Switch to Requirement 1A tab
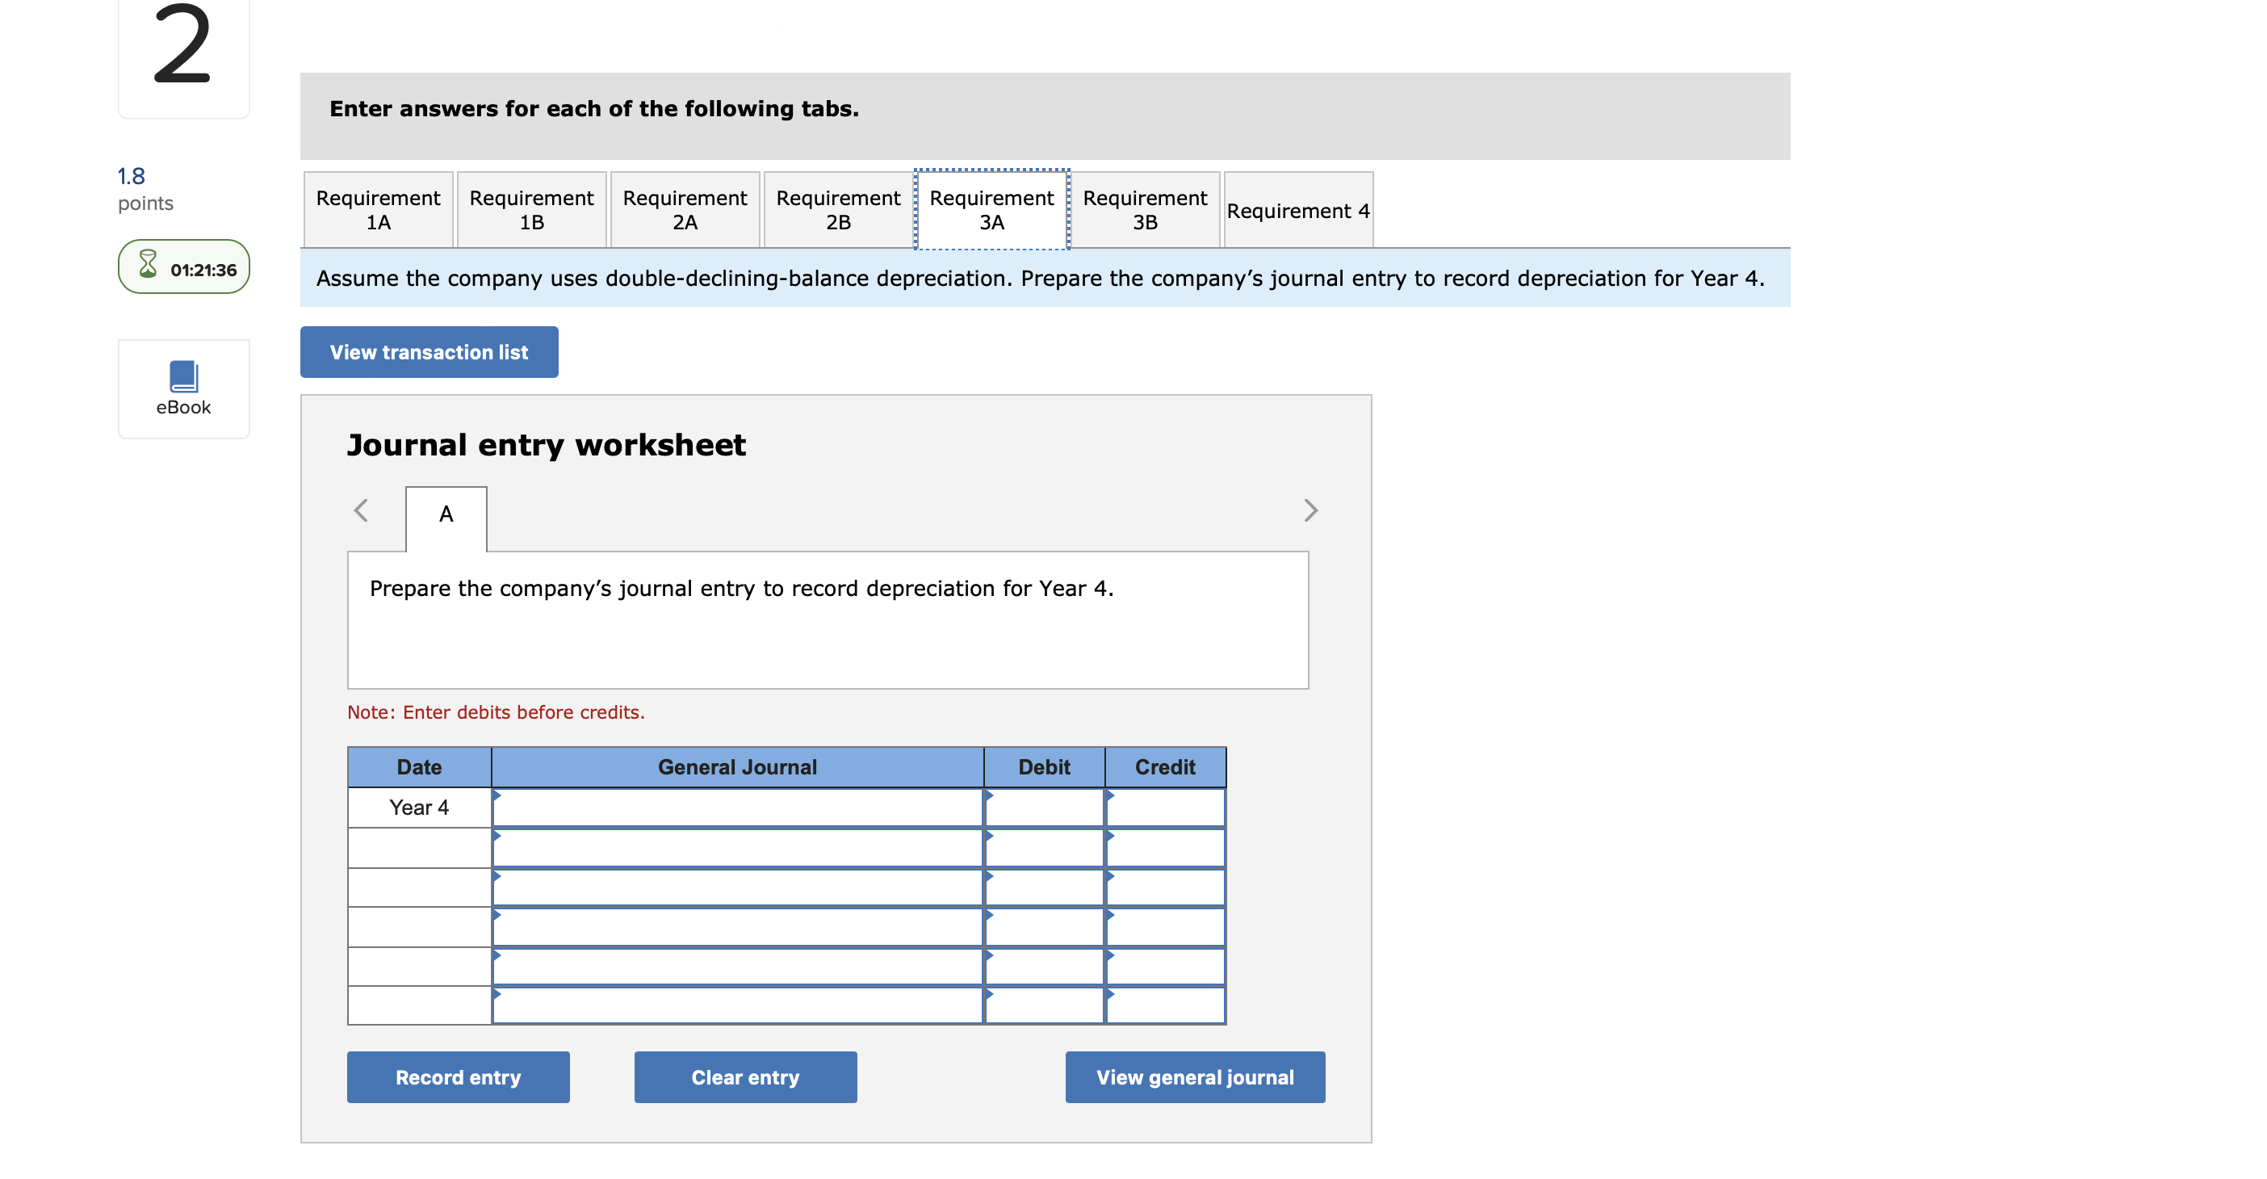This screenshot has height=1179, width=2267. pyautogui.click(x=378, y=210)
